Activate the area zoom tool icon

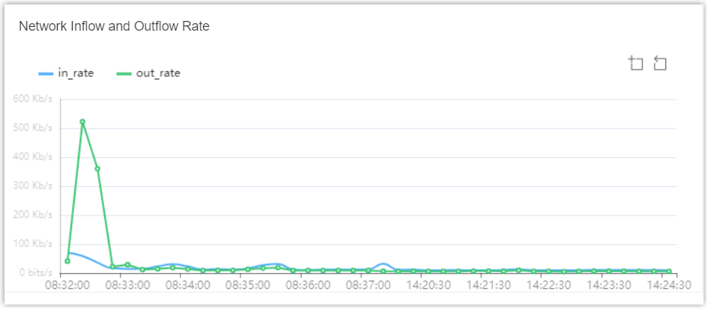click(636, 64)
